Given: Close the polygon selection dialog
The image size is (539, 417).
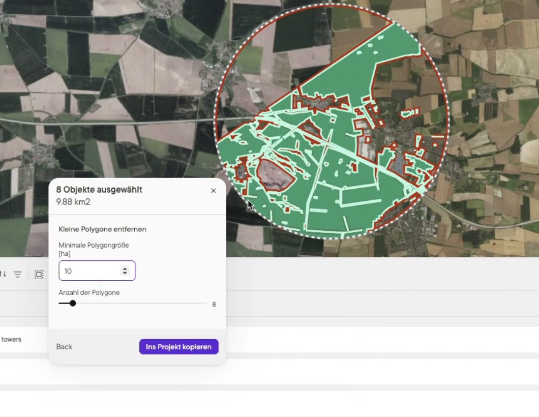Looking at the screenshot, I should 213,191.
